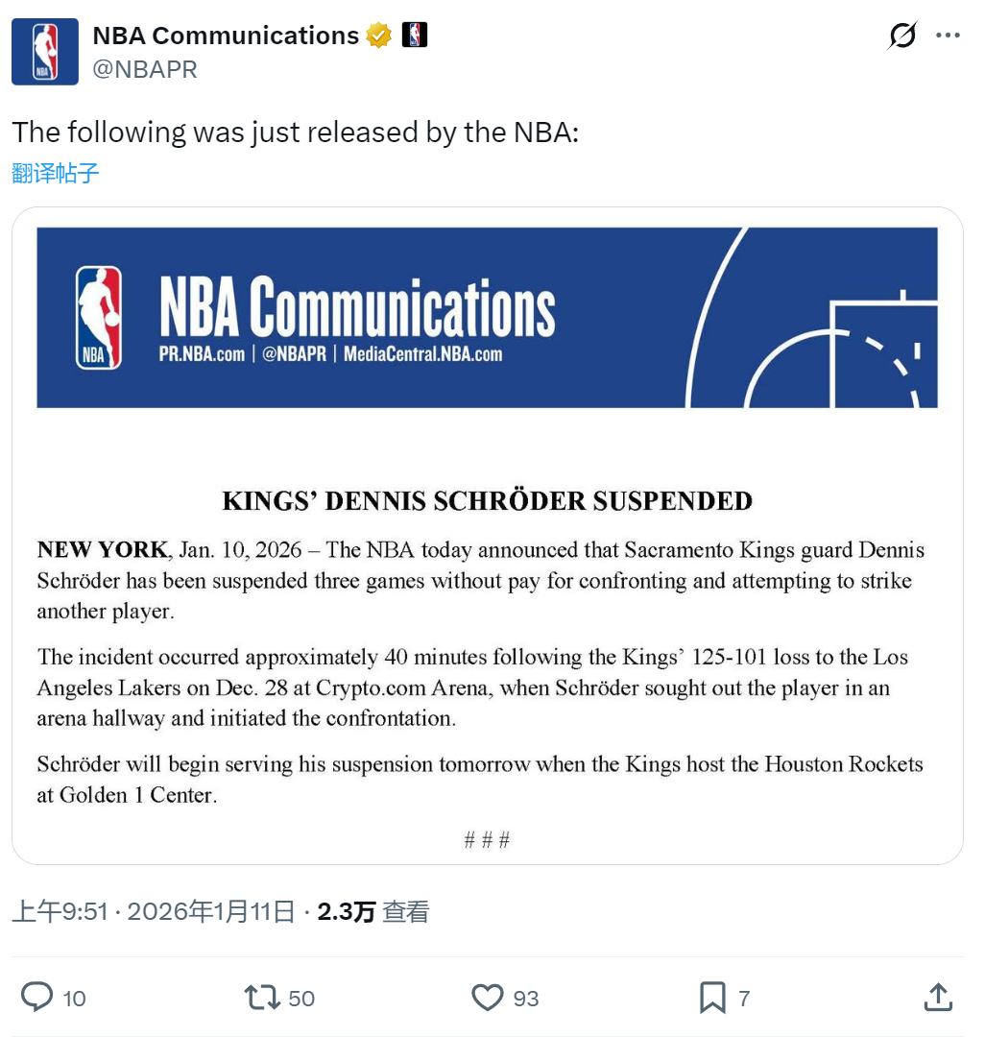Toggle the bookmark icon for this post
985x1037 pixels.
point(712,998)
